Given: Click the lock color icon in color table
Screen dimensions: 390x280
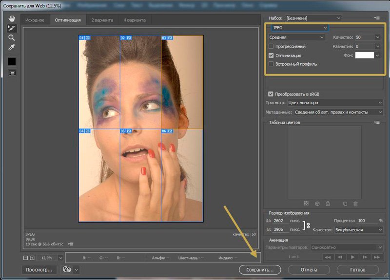Looking at the screenshot, I should pos(328,204).
